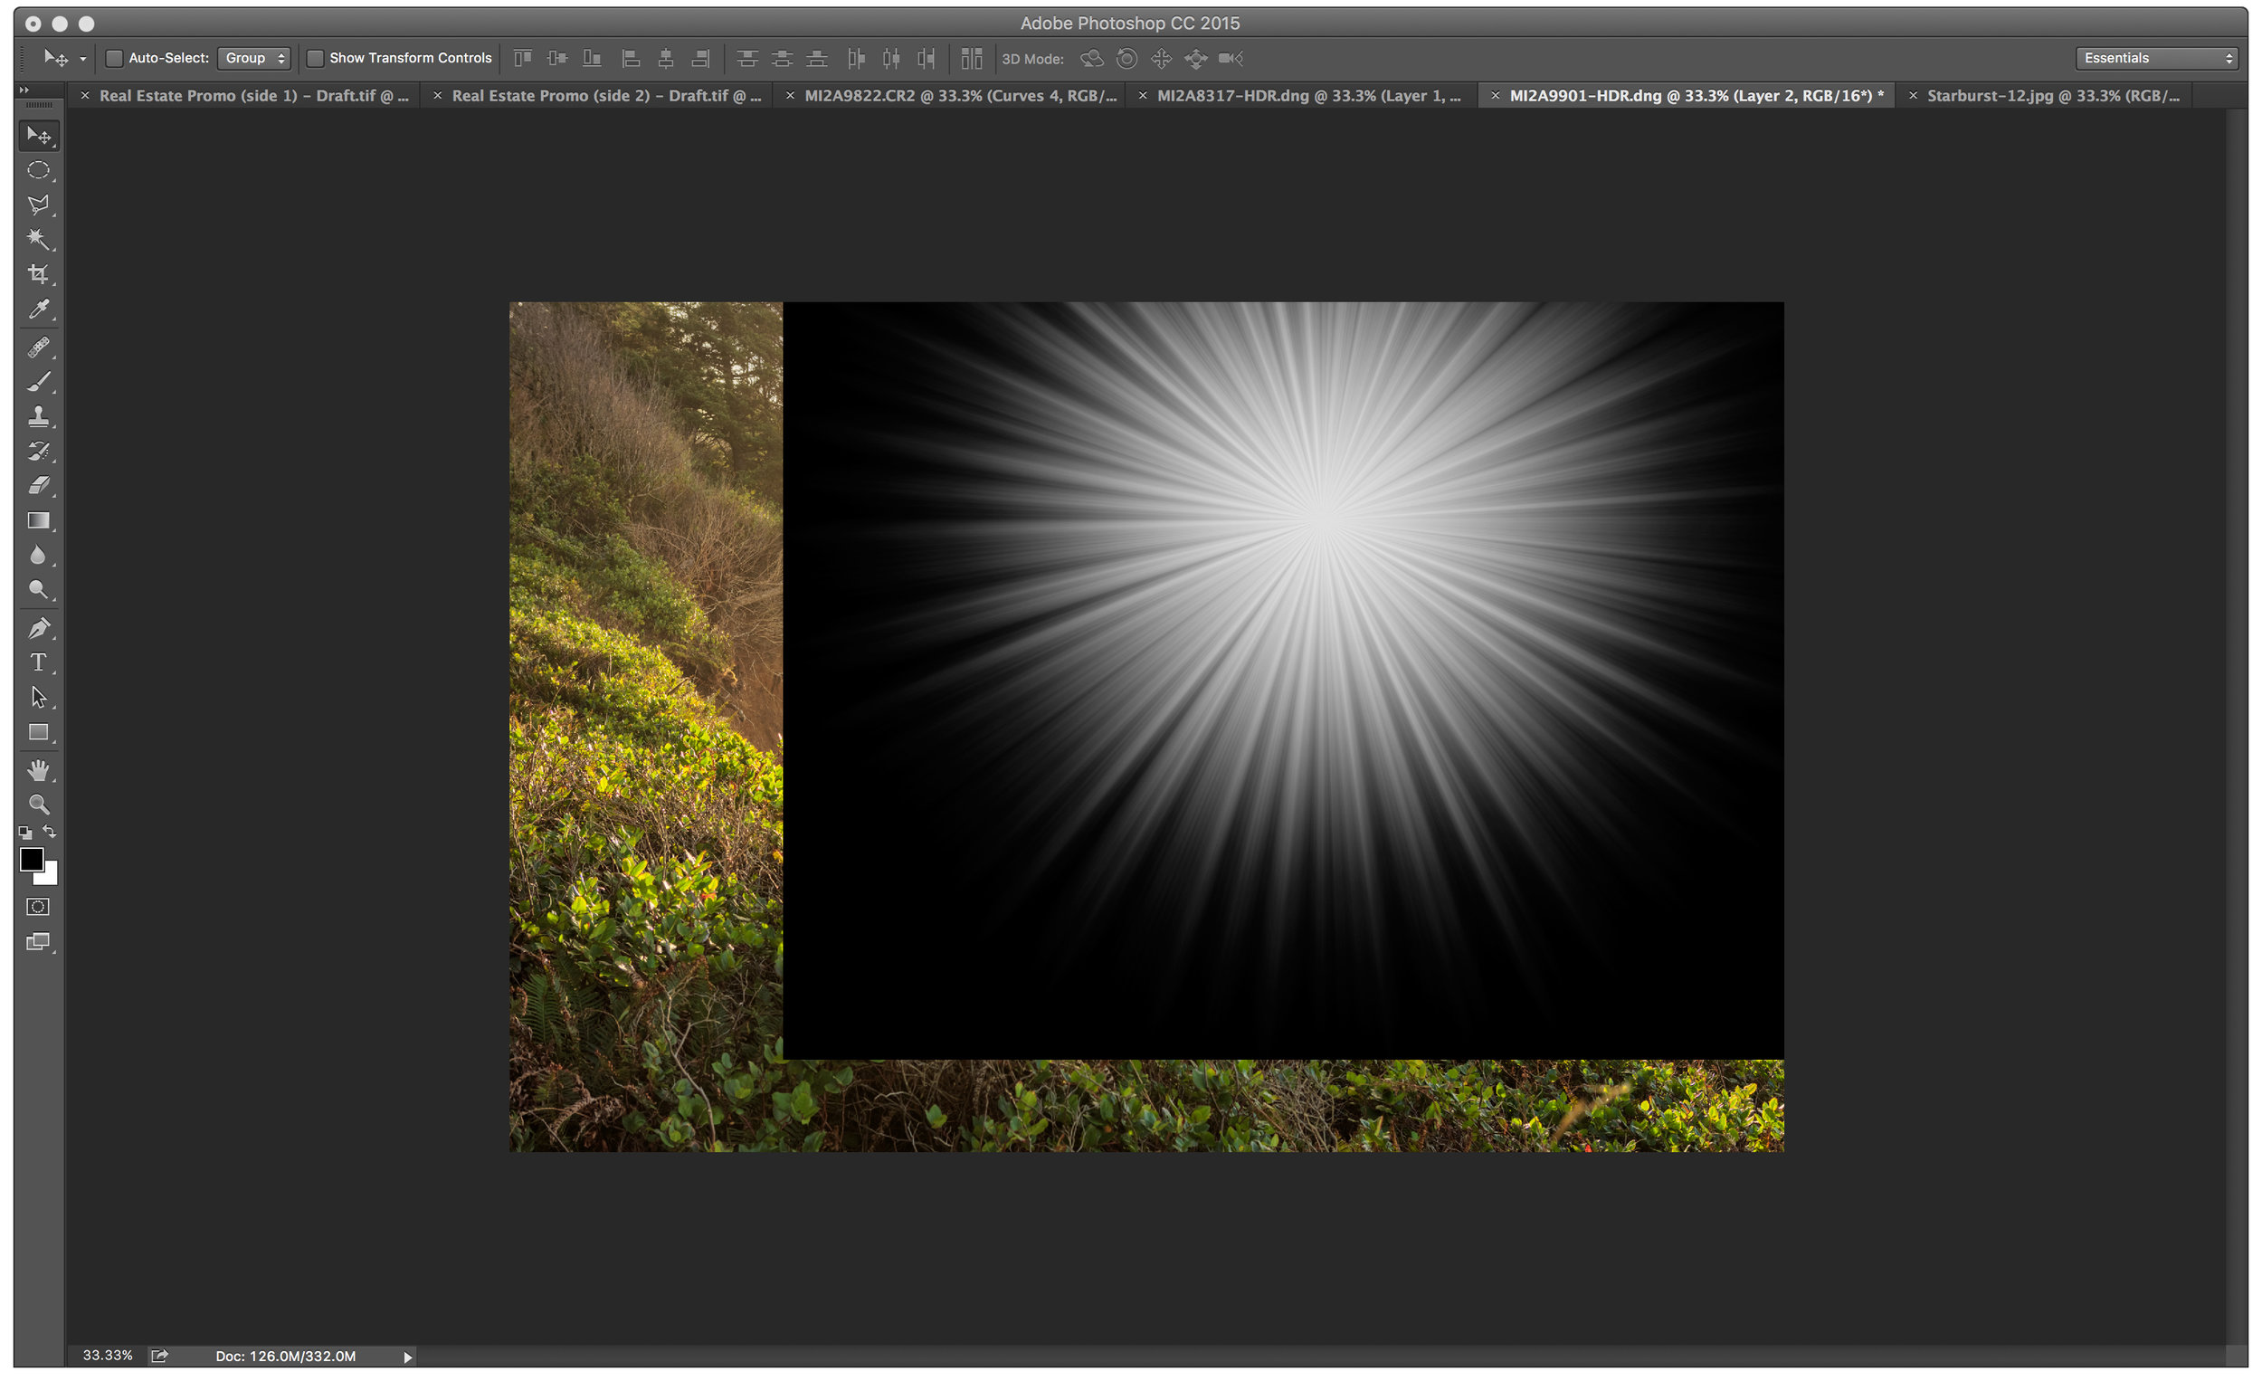Click the zoom percentage field 33.33%
Viewport: 2262px width, 1381px height.
click(108, 1357)
